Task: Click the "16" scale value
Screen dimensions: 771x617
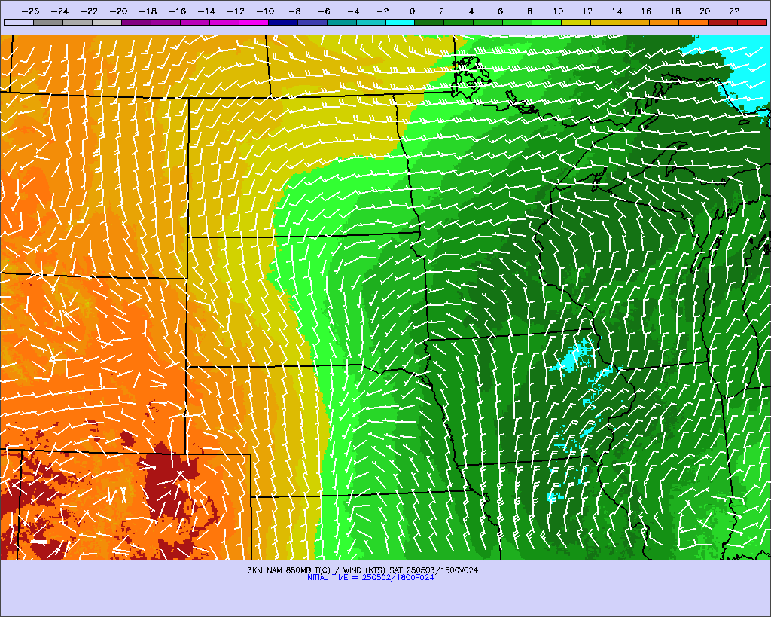Action: (x=646, y=11)
